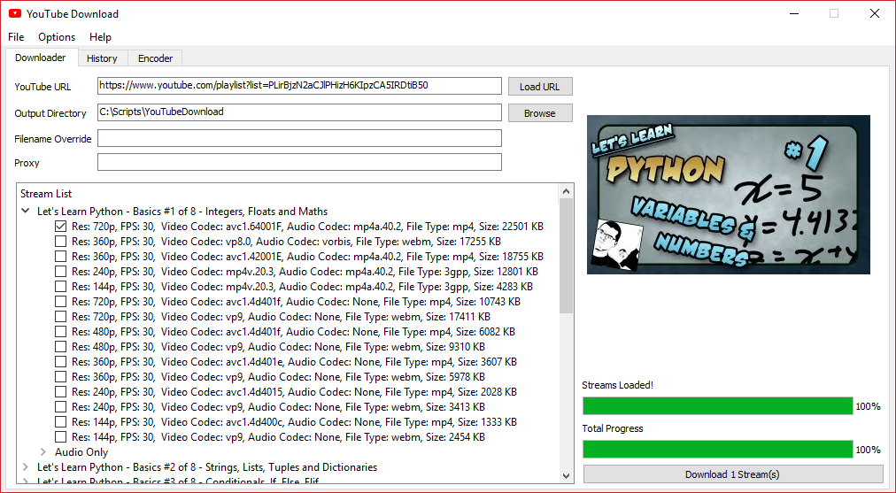This screenshot has height=493, width=896.
Task: Click the Streams Loaded! status text
Action: [617, 385]
